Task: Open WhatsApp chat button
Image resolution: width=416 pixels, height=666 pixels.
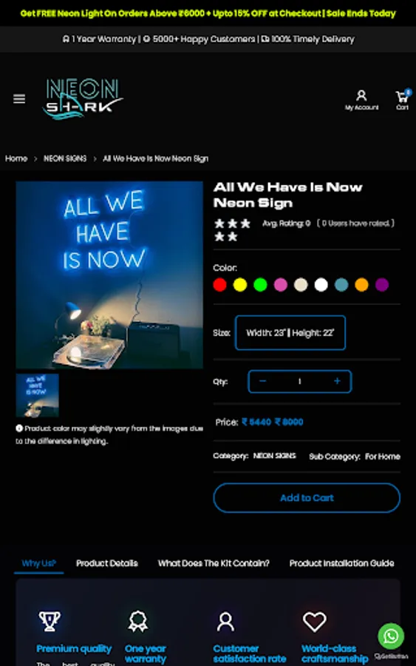Action: click(x=391, y=636)
